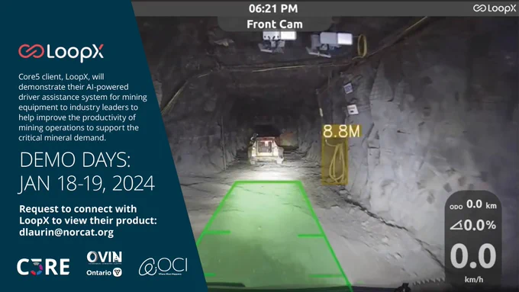Select the 06:21 PM clock display
519x292 pixels.
273,8
